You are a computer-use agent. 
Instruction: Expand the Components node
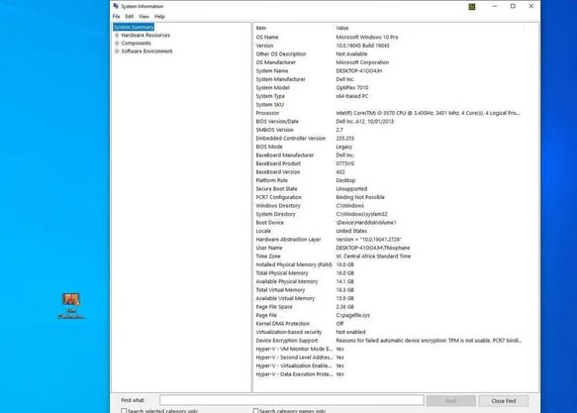117,43
